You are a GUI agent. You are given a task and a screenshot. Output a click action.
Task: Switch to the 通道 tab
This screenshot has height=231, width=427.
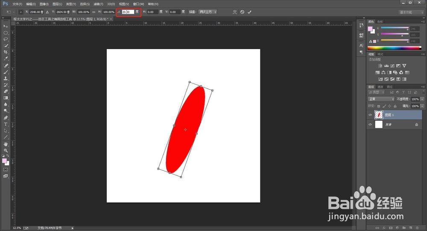click(x=380, y=87)
